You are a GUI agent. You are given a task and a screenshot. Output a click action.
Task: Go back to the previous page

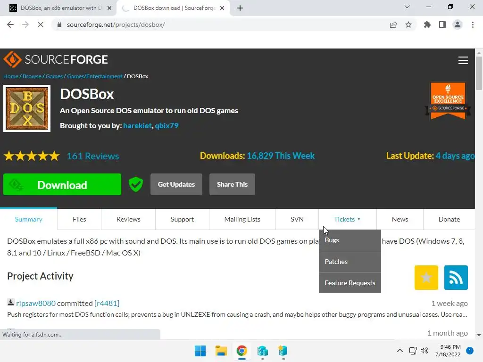(x=10, y=25)
